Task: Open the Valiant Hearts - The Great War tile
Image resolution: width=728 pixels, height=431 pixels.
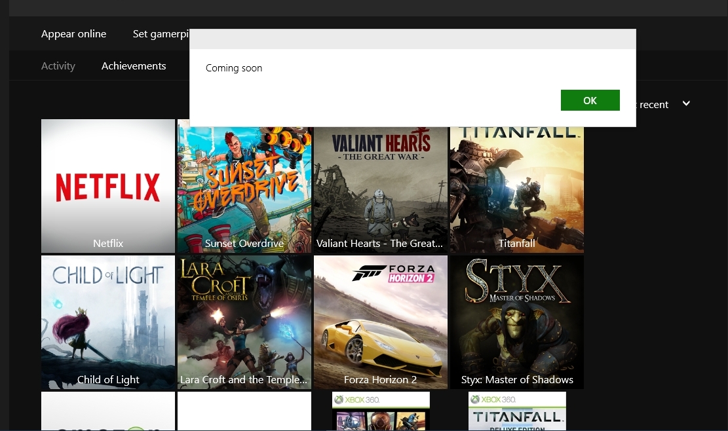Action: pyautogui.click(x=381, y=190)
